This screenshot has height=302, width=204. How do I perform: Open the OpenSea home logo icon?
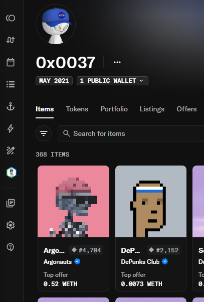click(11, 18)
